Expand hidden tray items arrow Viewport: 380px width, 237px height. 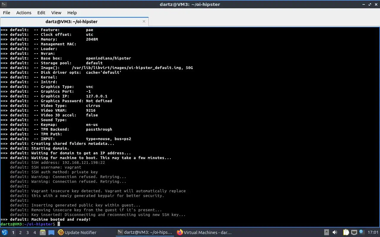[x=326, y=233]
